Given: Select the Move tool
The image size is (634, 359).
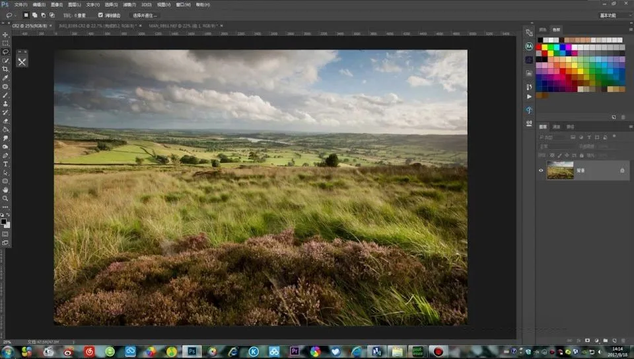Looking at the screenshot, I should coord(5,34).
